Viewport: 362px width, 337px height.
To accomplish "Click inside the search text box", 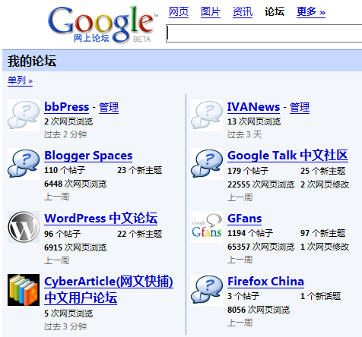I will tap(264, 33).
